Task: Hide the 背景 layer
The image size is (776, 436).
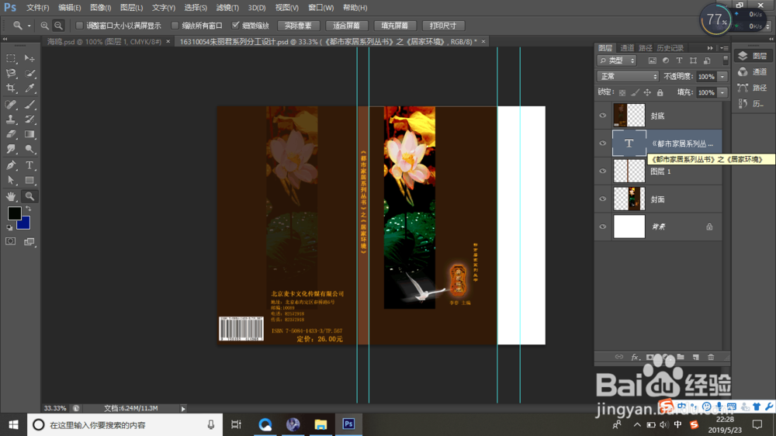Action: coord(603,227)
